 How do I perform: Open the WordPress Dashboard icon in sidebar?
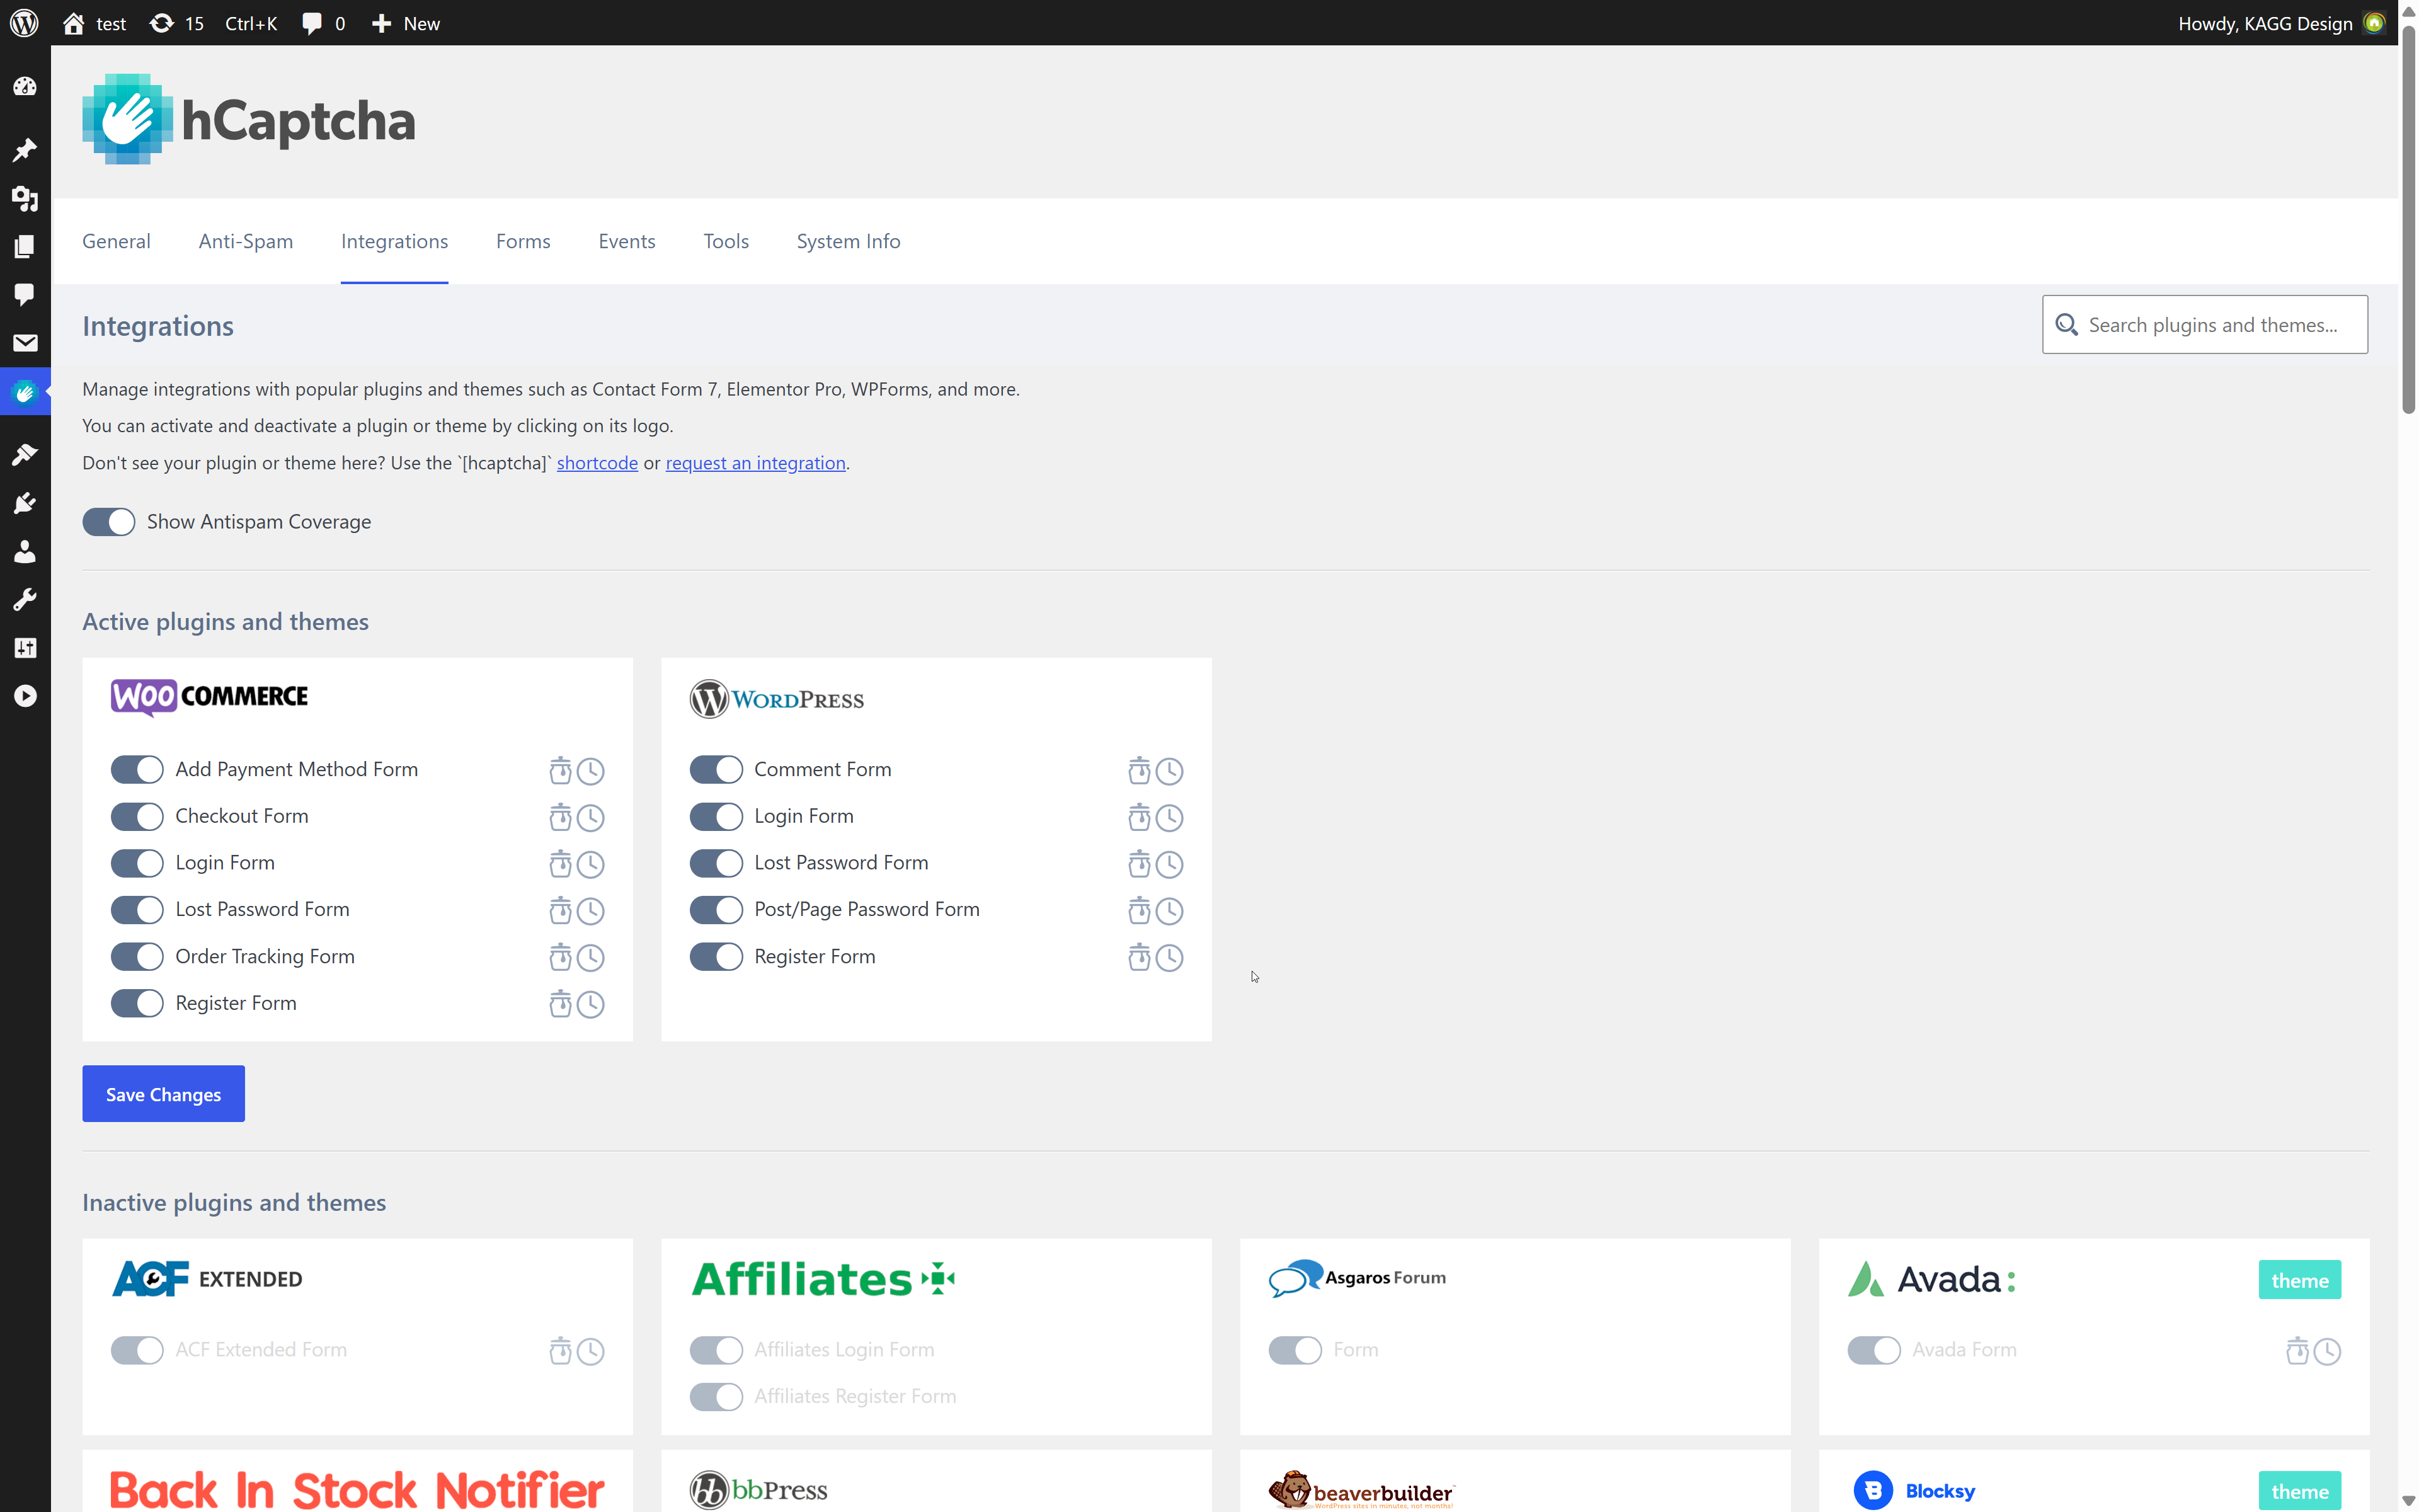(25, 87)
